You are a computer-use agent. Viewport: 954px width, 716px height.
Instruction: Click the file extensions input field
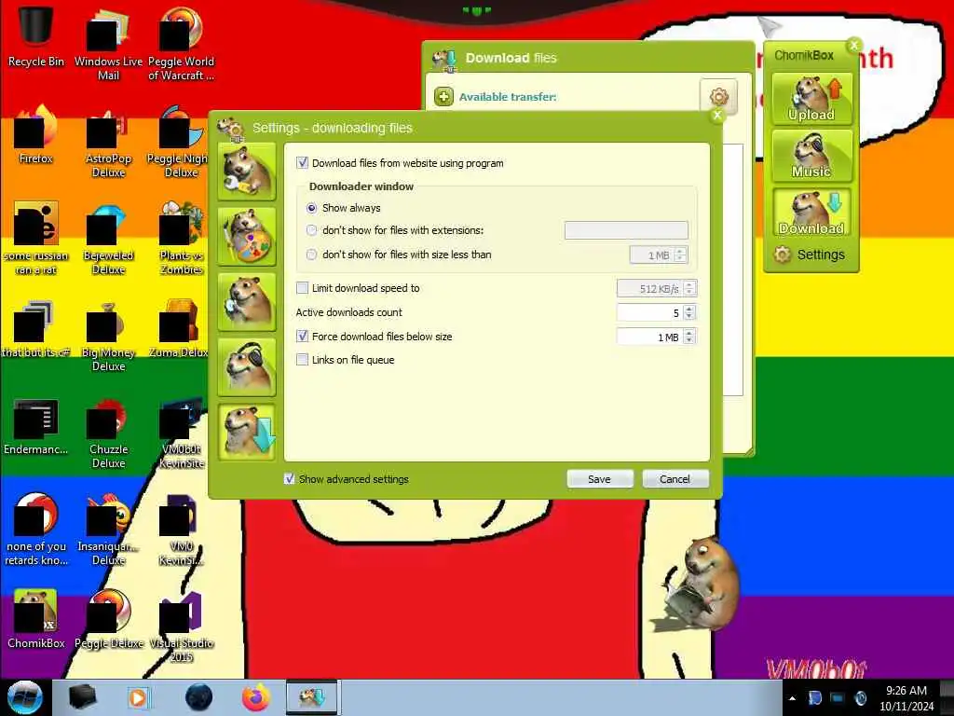(x=626, y=230)
